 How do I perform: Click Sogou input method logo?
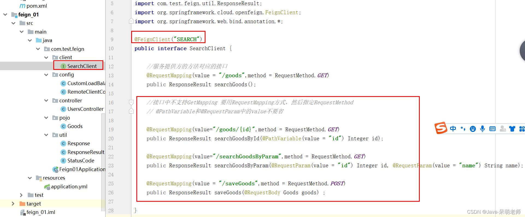click(x=441, y=128)
